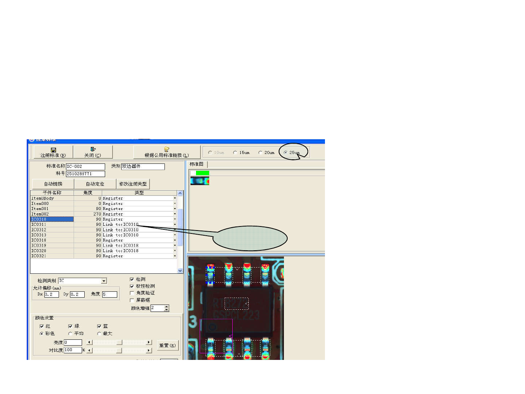Open type dropdown for Item0Body row
The height and width of the screenshot is (394, 525).
(x=175, y=198)
